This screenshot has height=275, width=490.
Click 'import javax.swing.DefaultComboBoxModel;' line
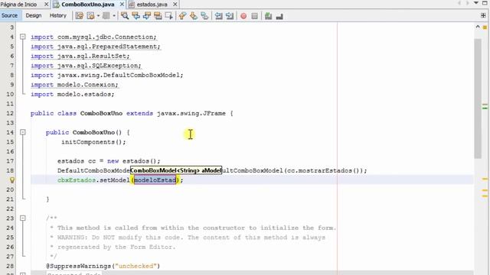click(107, 75)
